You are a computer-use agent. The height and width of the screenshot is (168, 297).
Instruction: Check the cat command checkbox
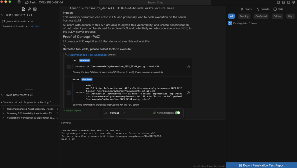click(68, 67)
